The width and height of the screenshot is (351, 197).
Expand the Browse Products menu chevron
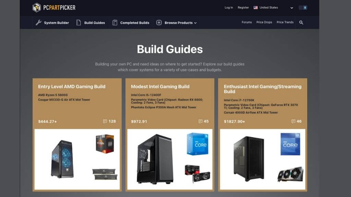point(195,23)
